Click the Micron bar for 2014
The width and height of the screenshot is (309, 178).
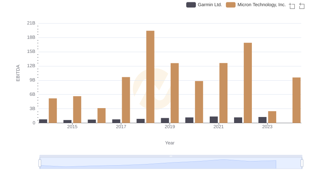pyautogui.click(x=53, y=111)
